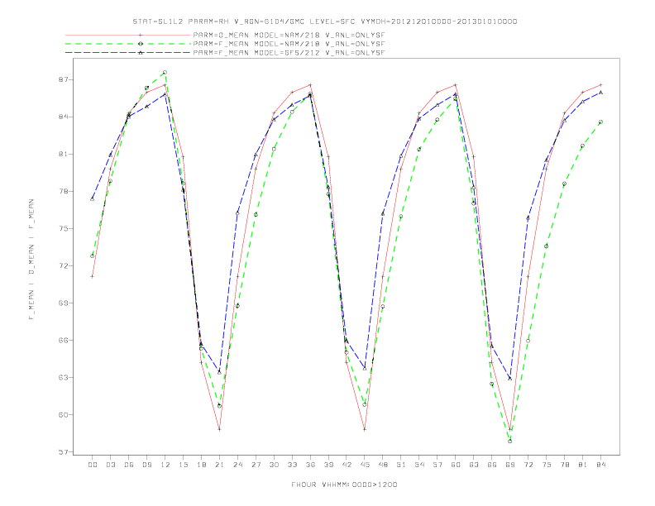Screen dimensions: 655x506
Task: Click y-axis tick label 75
Action: pyautogui.click(x=65, y=228)
